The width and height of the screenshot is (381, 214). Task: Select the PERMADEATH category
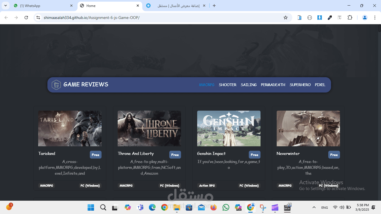(x=273, y=85)
